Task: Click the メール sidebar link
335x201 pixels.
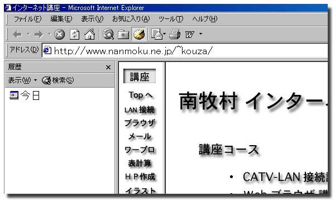Action: coord(140,136)
